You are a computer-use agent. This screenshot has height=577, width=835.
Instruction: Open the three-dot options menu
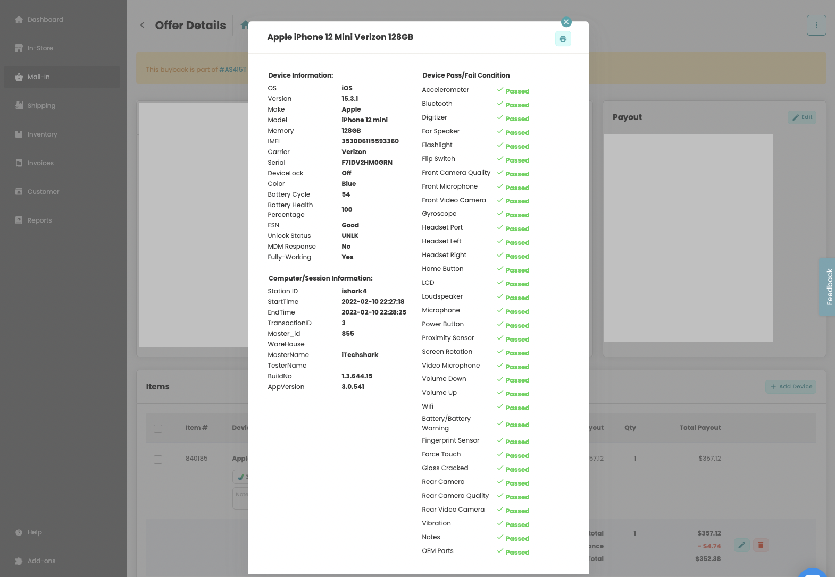816,25
